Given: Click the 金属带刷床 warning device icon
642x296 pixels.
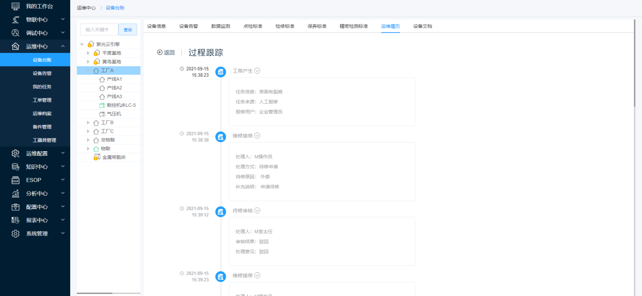Looking at the screenshot, I should pyautogui.click(x=97, y=157).
